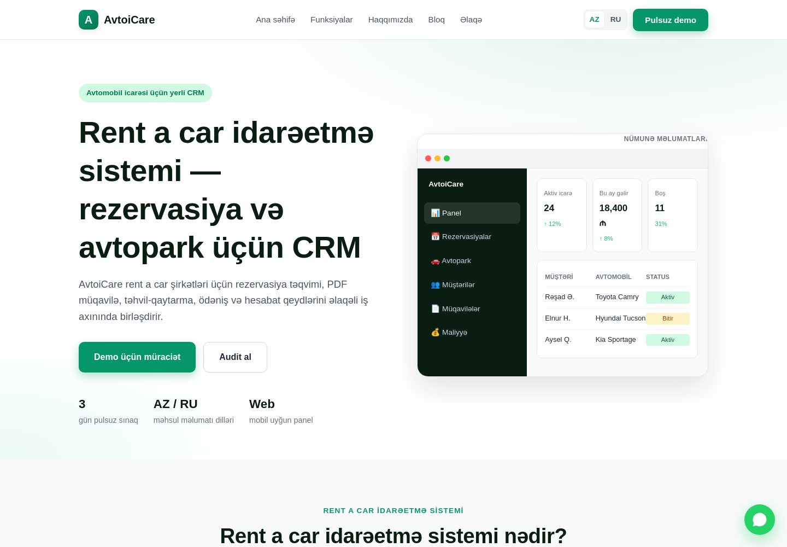
Task: Click the Kia Sportage cell
Action: [616, 340]
